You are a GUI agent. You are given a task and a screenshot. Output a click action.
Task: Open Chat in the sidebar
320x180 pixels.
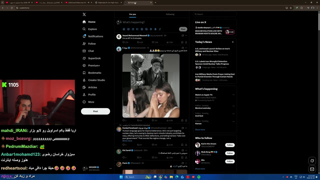(x=88, y=51)
